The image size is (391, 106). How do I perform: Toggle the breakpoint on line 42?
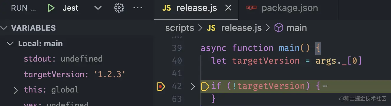click(x=160, y=86)
